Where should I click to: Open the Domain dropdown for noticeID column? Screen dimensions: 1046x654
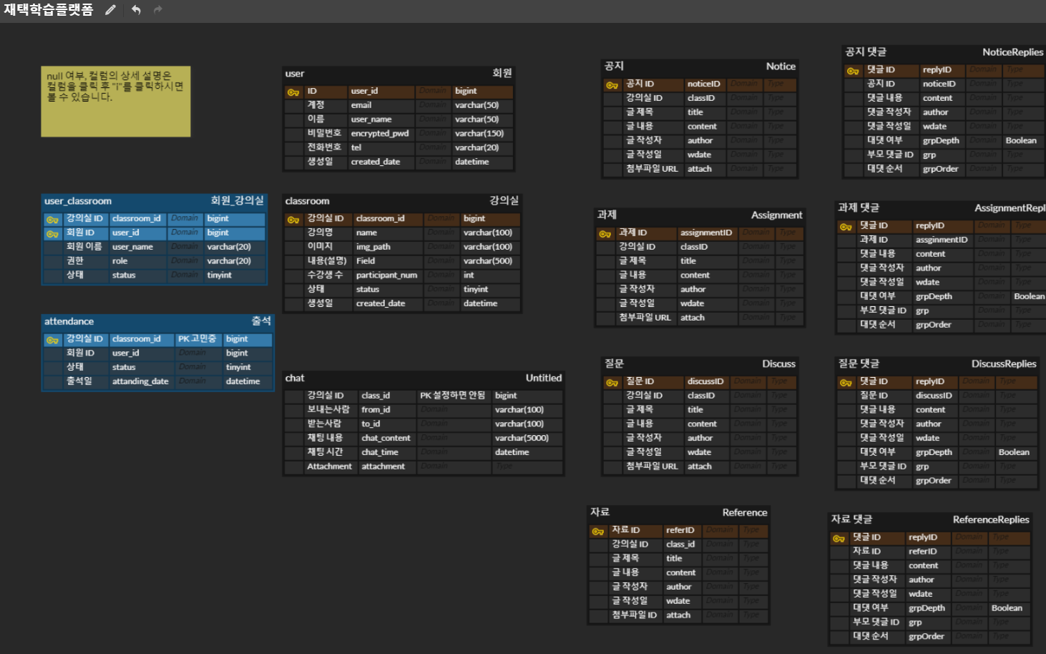point(744,84)
